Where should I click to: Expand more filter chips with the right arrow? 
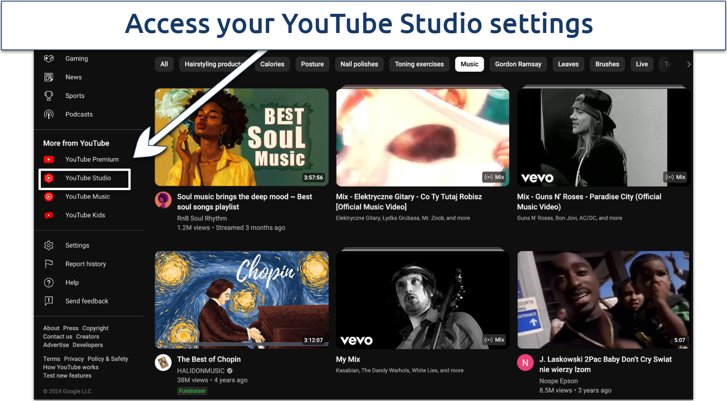point(689,64)
